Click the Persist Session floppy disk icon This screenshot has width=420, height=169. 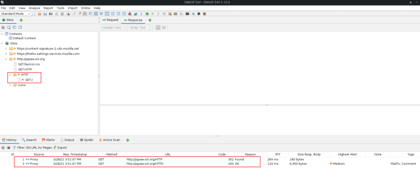[45, 14]
